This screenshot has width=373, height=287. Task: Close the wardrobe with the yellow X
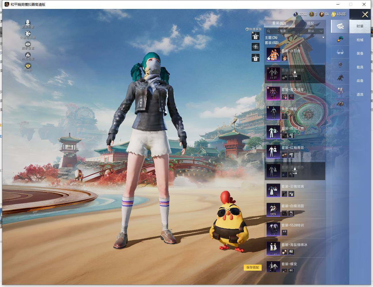point(365,15)
